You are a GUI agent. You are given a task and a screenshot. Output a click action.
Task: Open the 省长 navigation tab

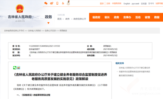click(x=107, y=17)
